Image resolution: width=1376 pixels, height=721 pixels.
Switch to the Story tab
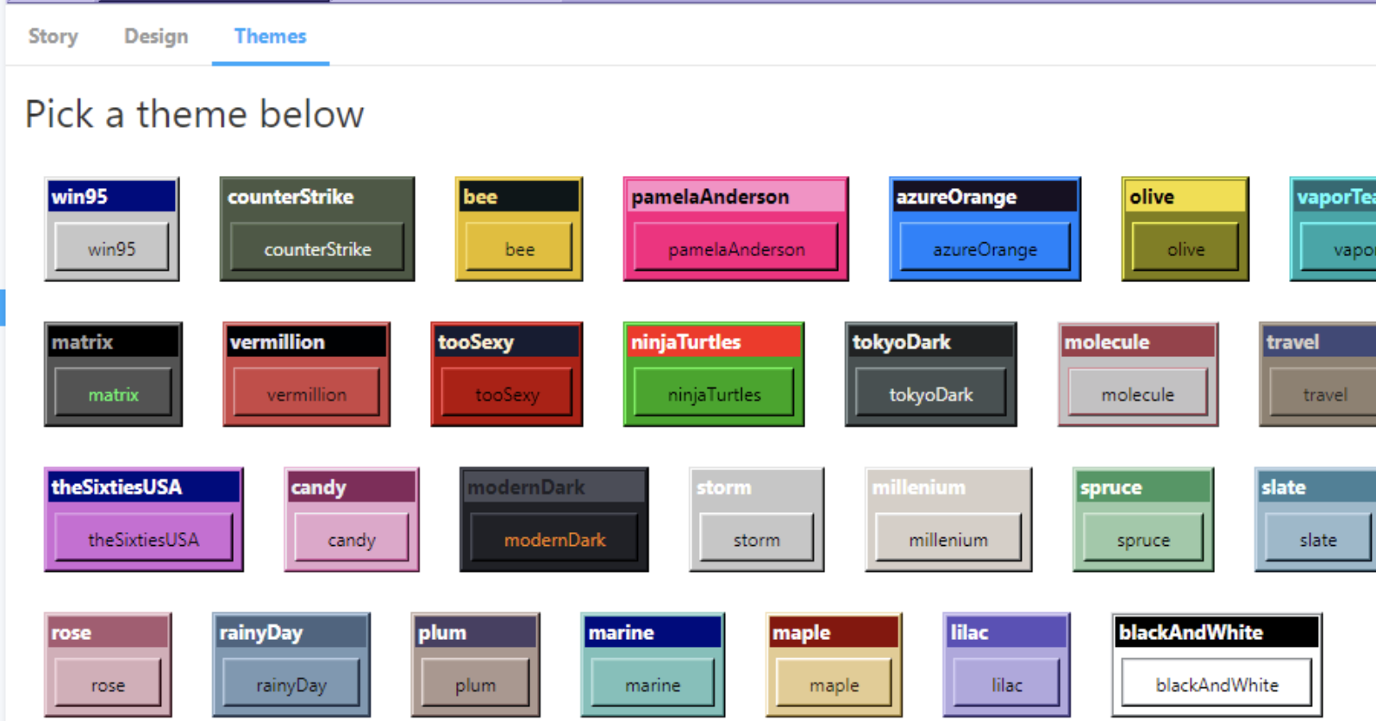coord(53,36)
